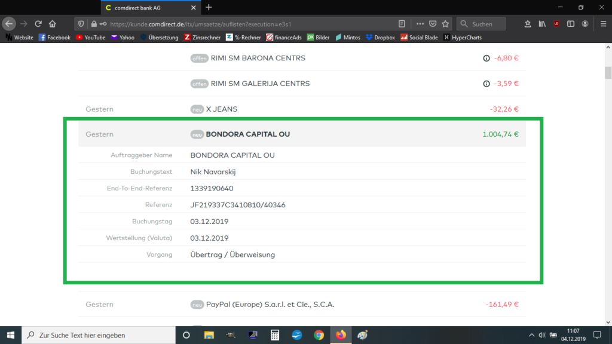612x344 pixels.
Task: Save page to Pocket
Action: pyautogui.click(x=433, y=24)
